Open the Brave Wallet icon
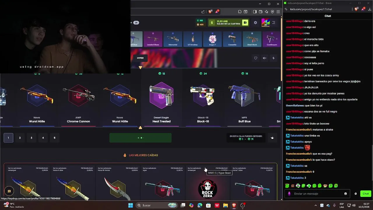Viewport: 373px width, 210px height. pyautogui.click(x=261, y=12)
